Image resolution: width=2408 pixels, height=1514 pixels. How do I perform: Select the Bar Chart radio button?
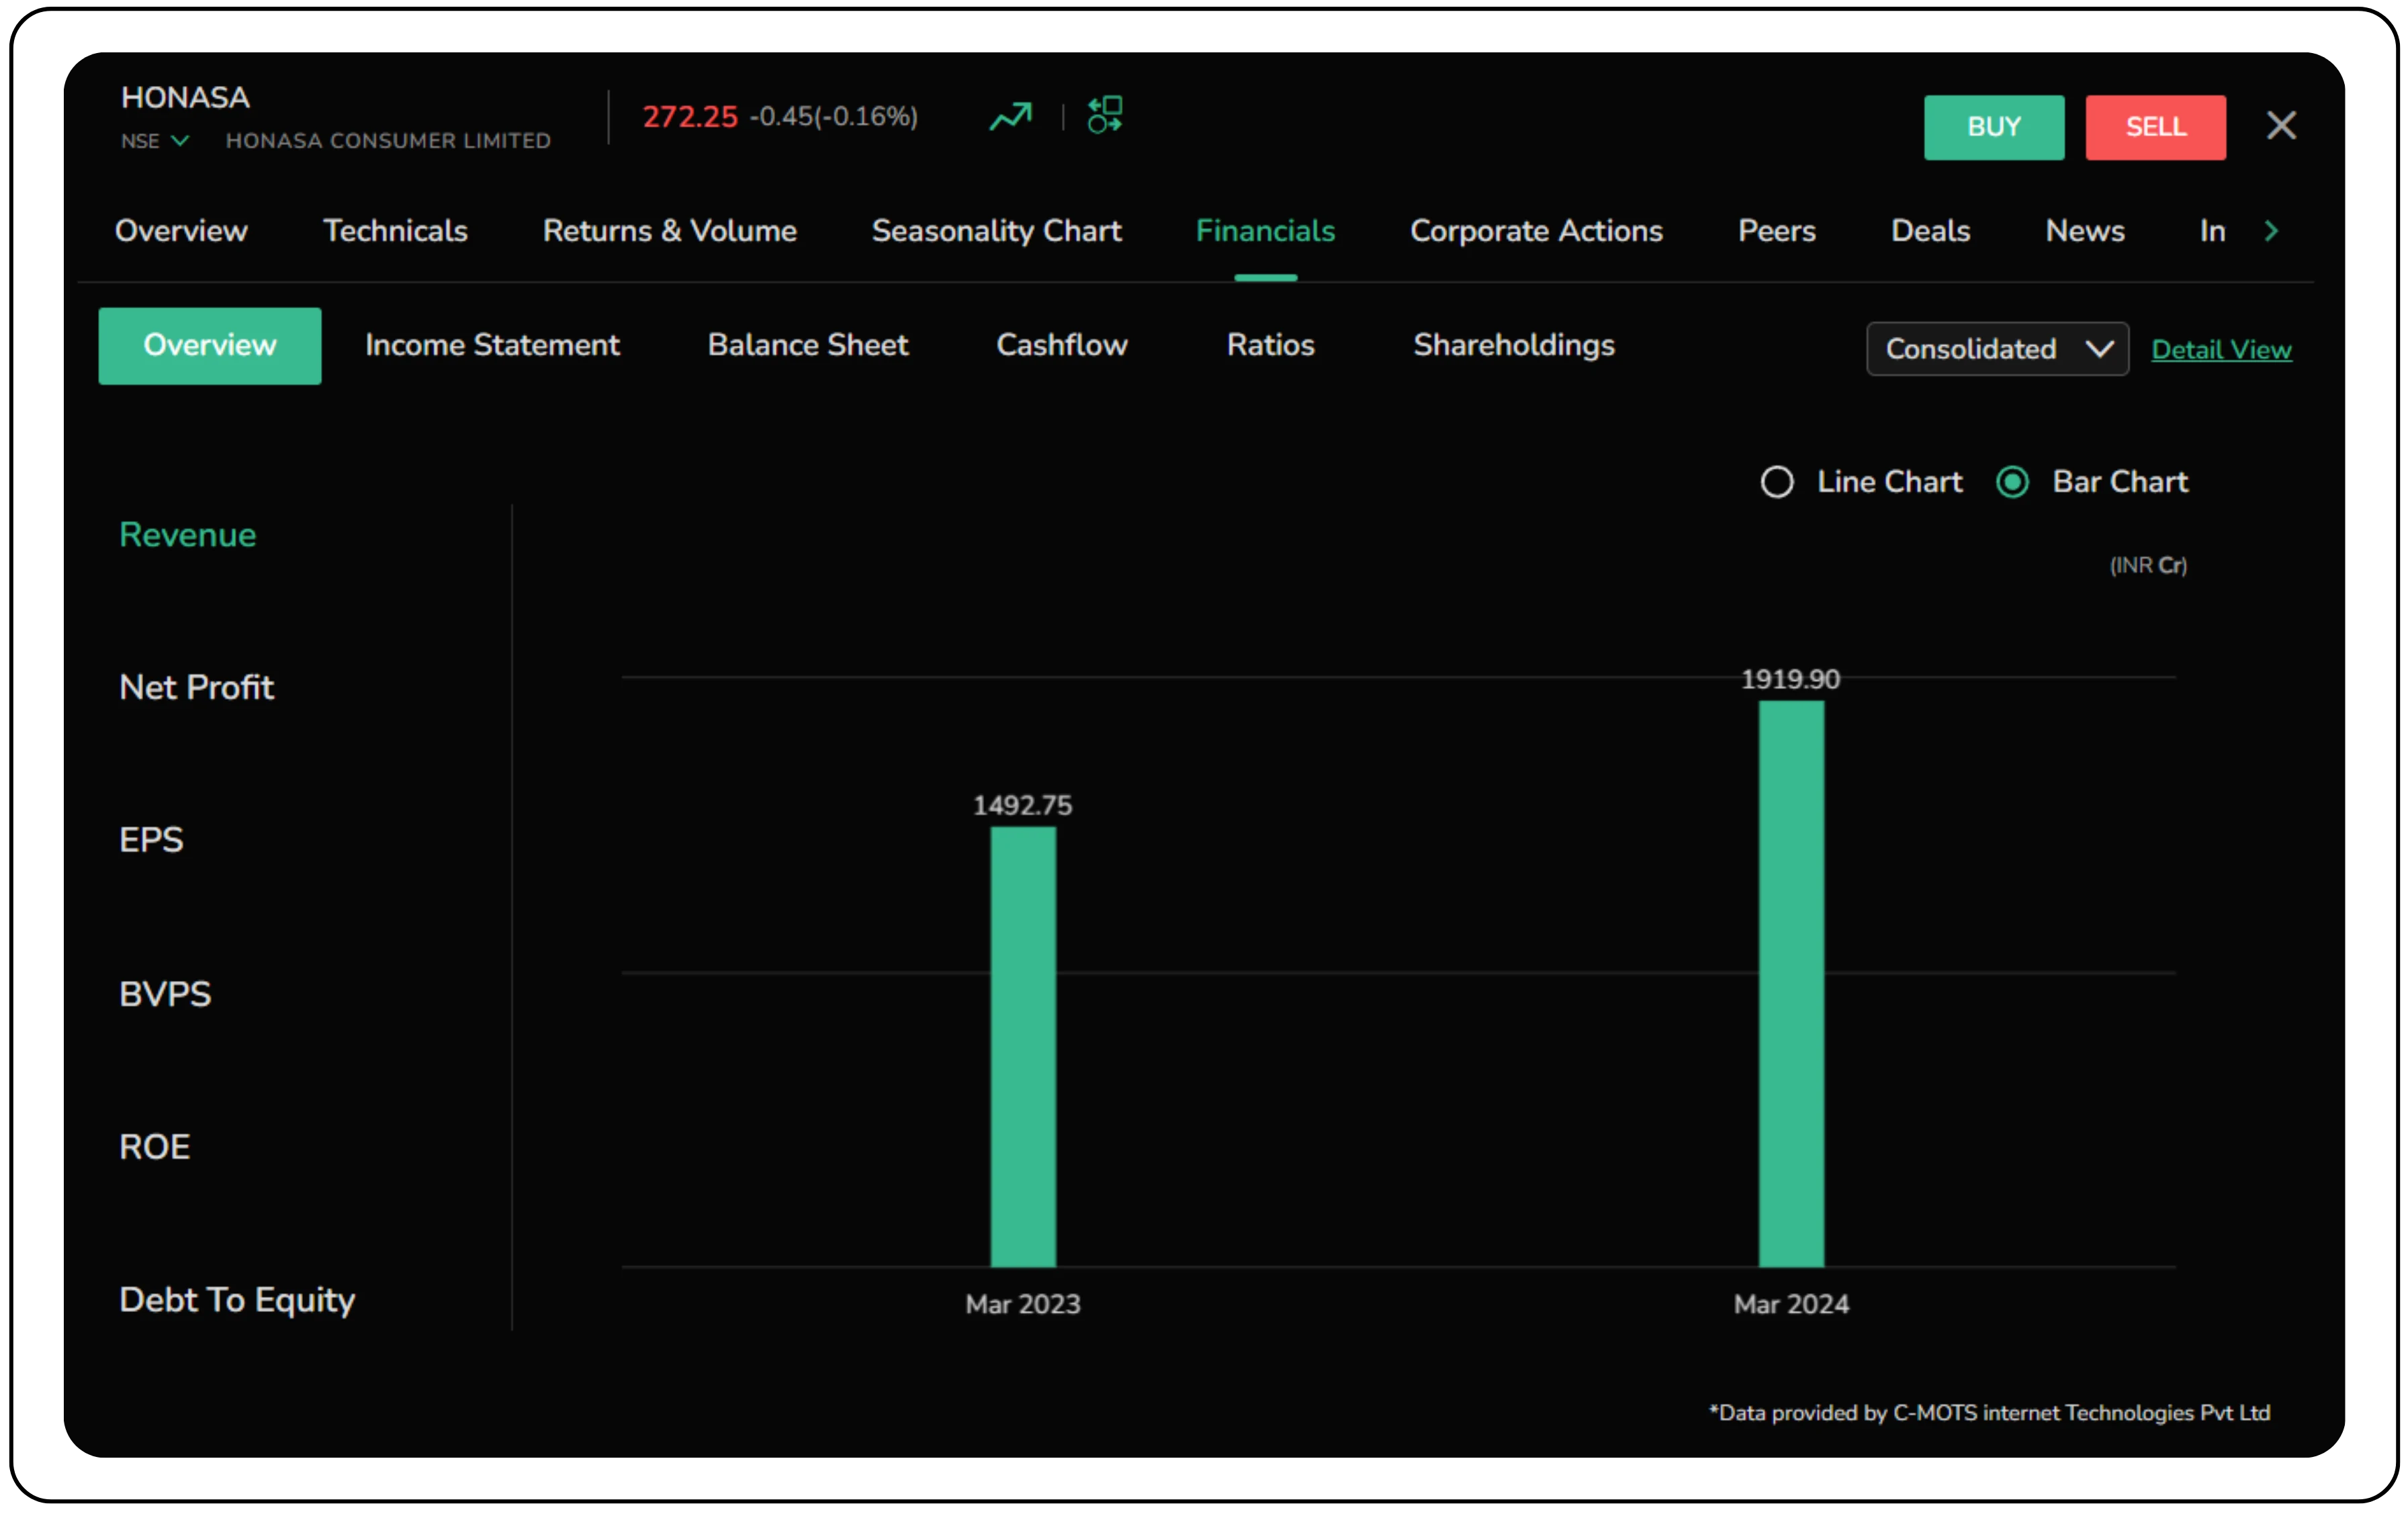point(2012,481)
